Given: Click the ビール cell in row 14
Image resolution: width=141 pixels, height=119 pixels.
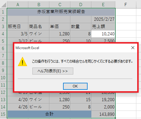Looking at the screenshot, I should pos(39,107).
